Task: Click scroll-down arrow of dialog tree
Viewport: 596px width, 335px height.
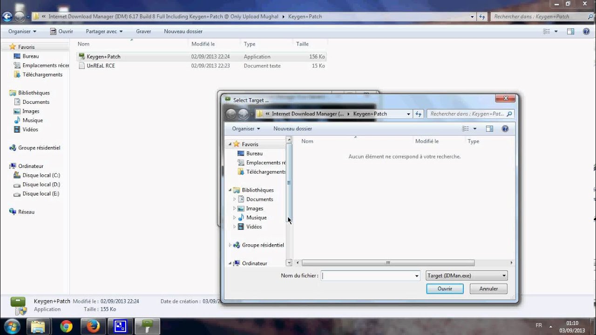Action: coord(289,263)
